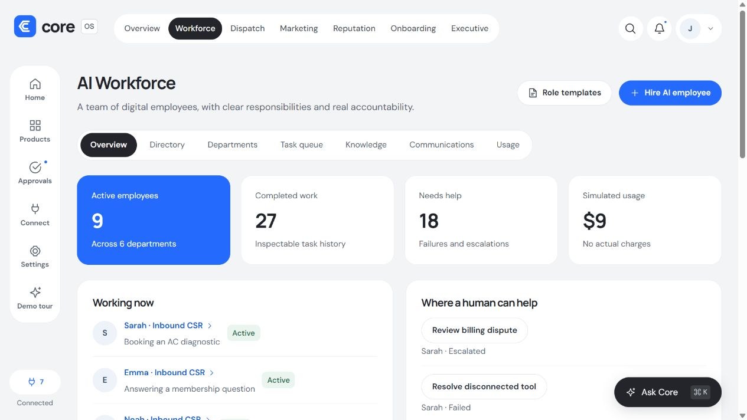The height and width of the screenshot is (420, 747).
Task: Click the document icon in Role templates
Action: [x=533, y=93]
